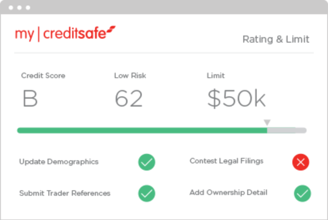Image resolution: width=328 pixels, height=220 pixels.
Task: Select the Contest Legal Filings item
Action: [x=227, y=161]
